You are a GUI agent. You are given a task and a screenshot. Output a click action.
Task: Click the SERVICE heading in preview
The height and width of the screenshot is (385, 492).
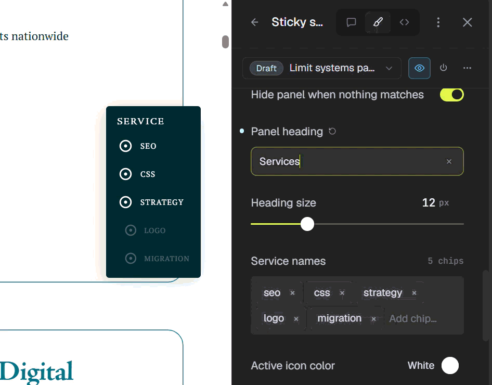coord(140,121)
